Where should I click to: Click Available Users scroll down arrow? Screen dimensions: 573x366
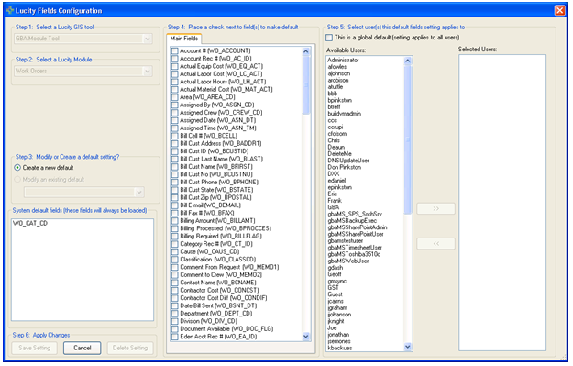pyautogui.click(x=408, y=346)
